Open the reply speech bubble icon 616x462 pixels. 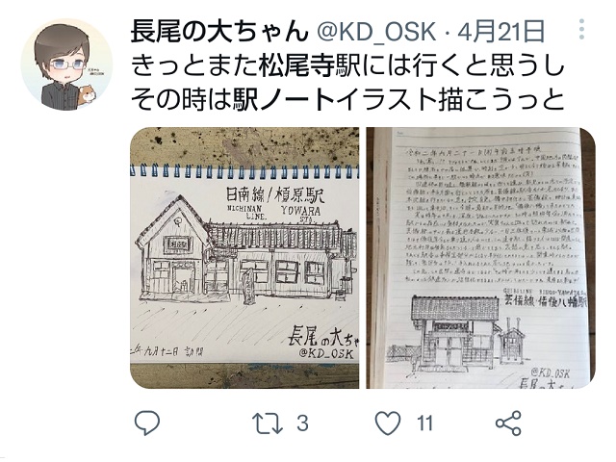(x=147, y=423)
